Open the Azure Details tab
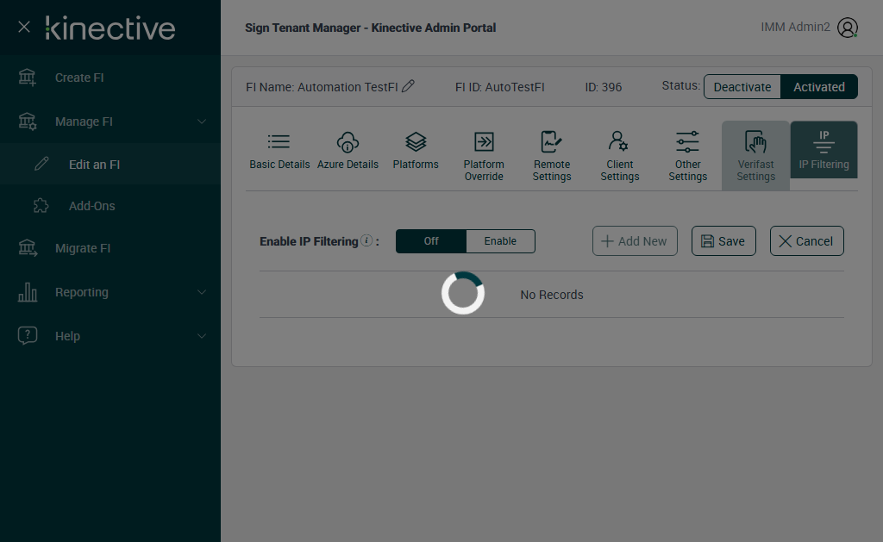 tap(348, 150)
